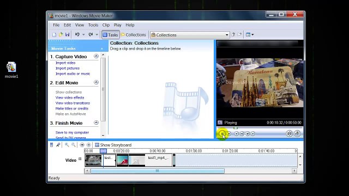Image resolution: width=349 pixels, height=196 pixels.
Task: Click the Save Project disk icon
Action: pyautogui.click(x=67, y=35)
